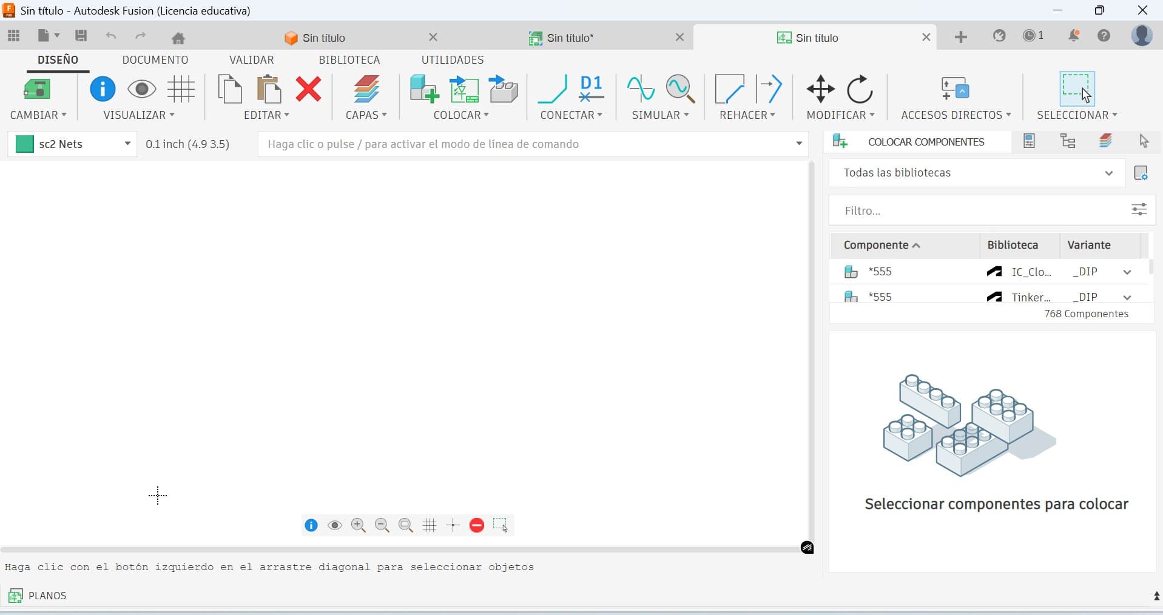Select the zoom out magnifier icon
The height and width of the screenshot is (615, 1163).
tap(382, 525)
